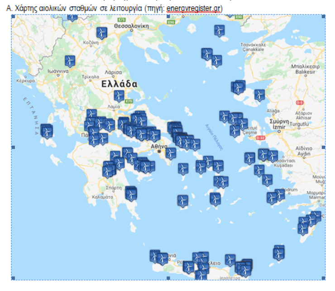Select the wind farm marker above Ioannina
Image resolution: width=335 pixels, height=291 pixels.
[70, 61]
